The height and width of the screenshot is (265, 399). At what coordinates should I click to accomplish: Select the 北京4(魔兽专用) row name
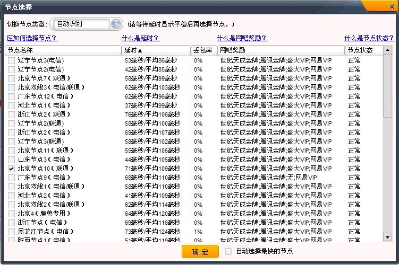click(44, 214)
